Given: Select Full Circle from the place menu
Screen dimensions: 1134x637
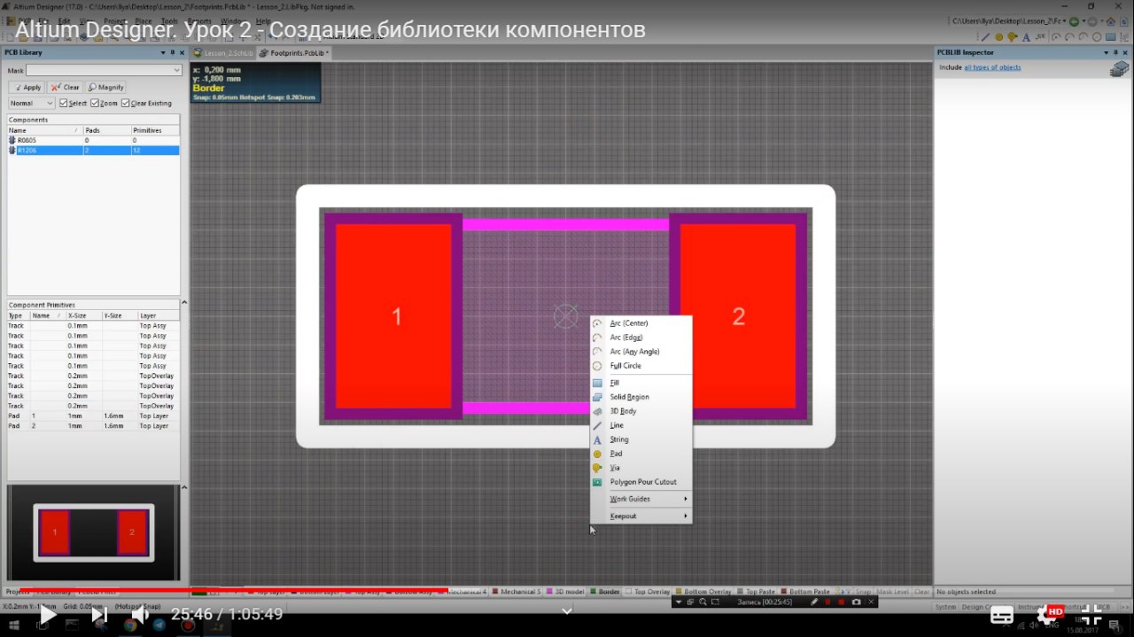Looking at the screenshot, I should point(641,366).
